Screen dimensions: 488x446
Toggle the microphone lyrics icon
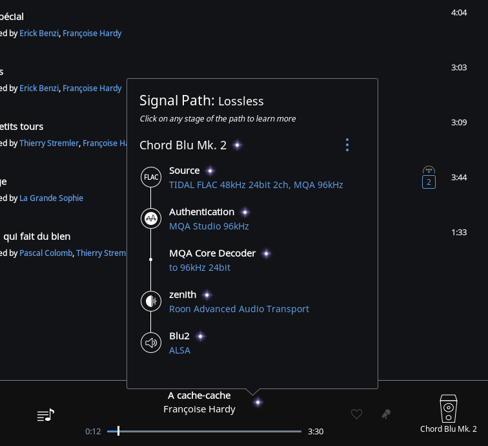click(x=386, y=414)
